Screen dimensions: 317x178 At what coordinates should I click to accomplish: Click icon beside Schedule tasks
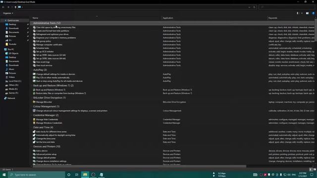coord(34,48)
